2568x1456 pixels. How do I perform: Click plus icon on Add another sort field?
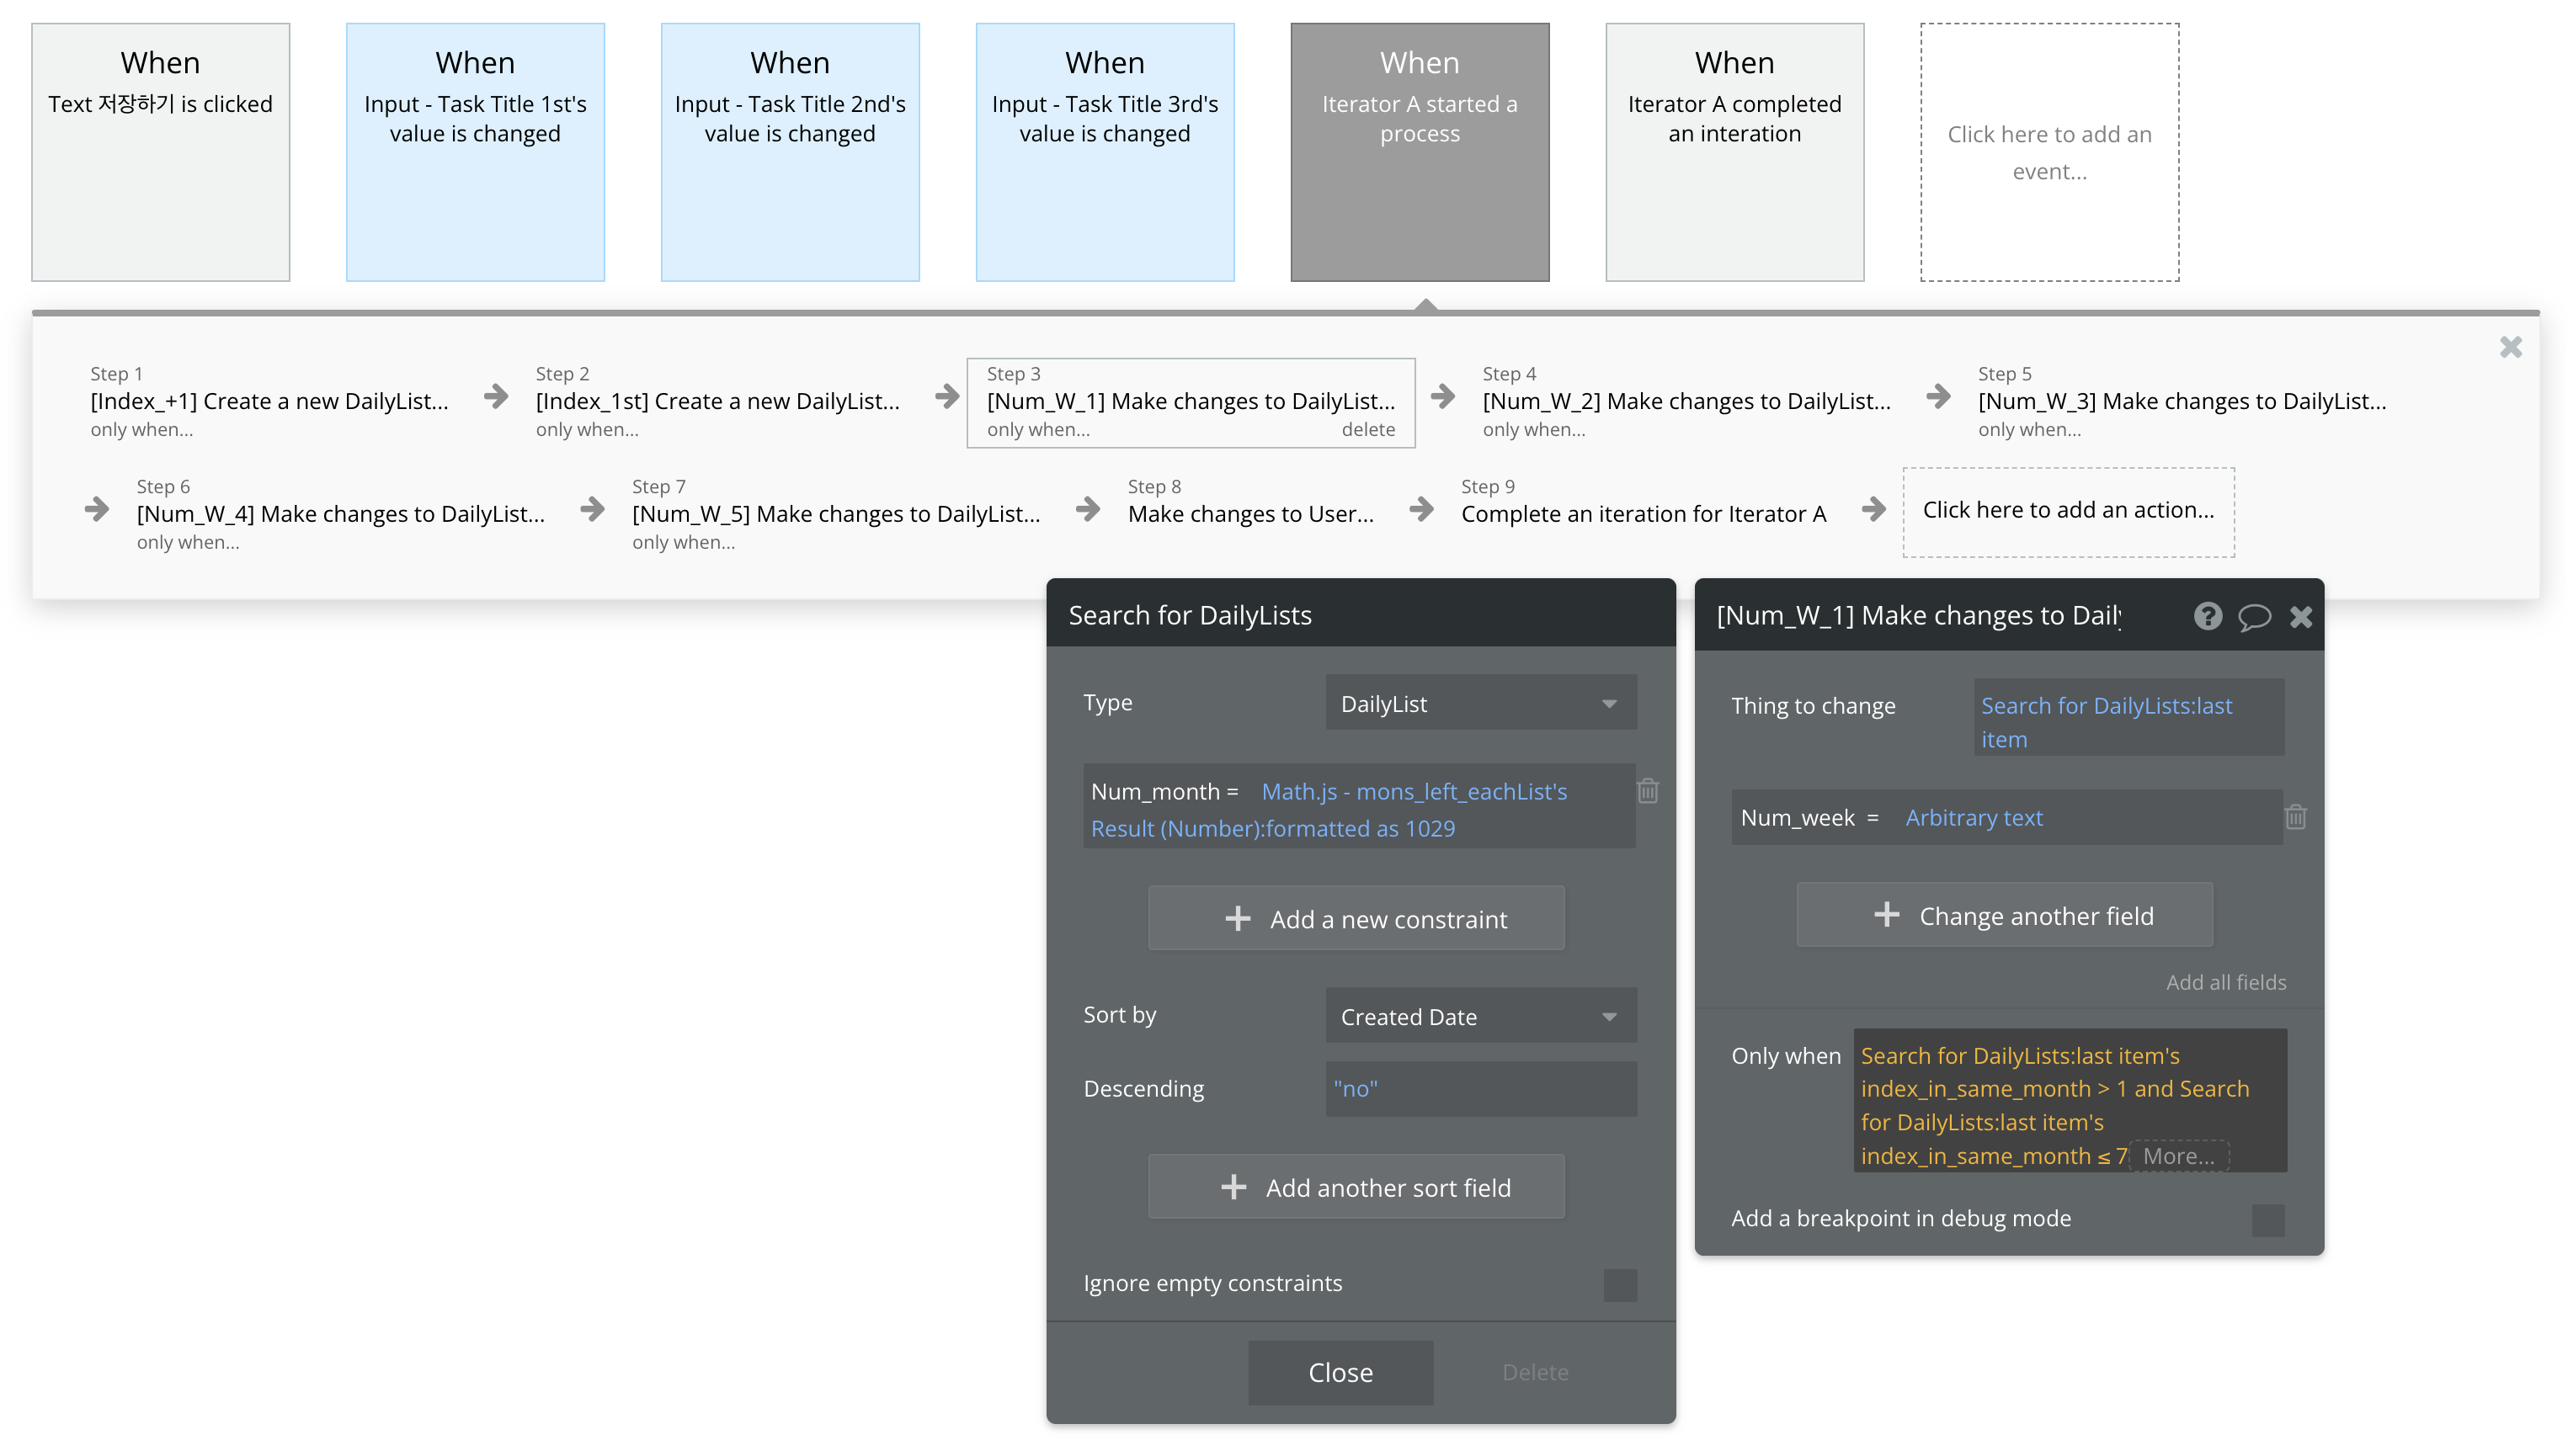(x=1233, y=1187)
